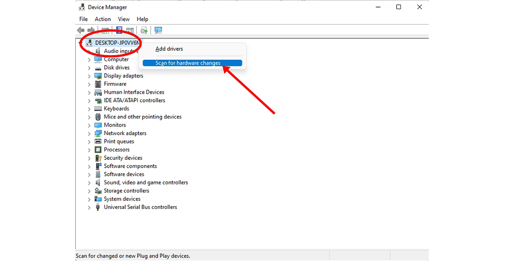This screenshot has height=261, width=505.
Task: Select the Monitors label
Action: tap(115, 125)
